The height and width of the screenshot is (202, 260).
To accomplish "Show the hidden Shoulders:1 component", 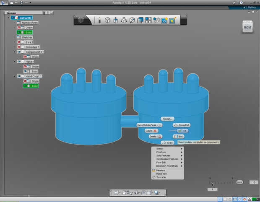I will [19, 47].
